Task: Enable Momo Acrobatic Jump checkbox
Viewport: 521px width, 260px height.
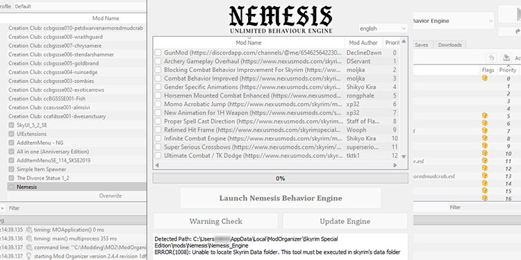Action: tap(158, 104)
